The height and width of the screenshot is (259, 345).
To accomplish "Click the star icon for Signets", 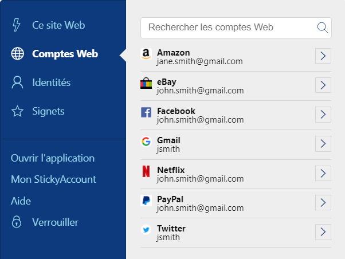I will [17, 111].
